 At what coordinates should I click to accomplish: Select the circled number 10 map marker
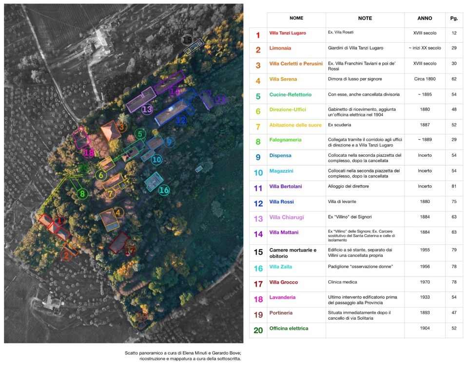[x=157, y=160]
